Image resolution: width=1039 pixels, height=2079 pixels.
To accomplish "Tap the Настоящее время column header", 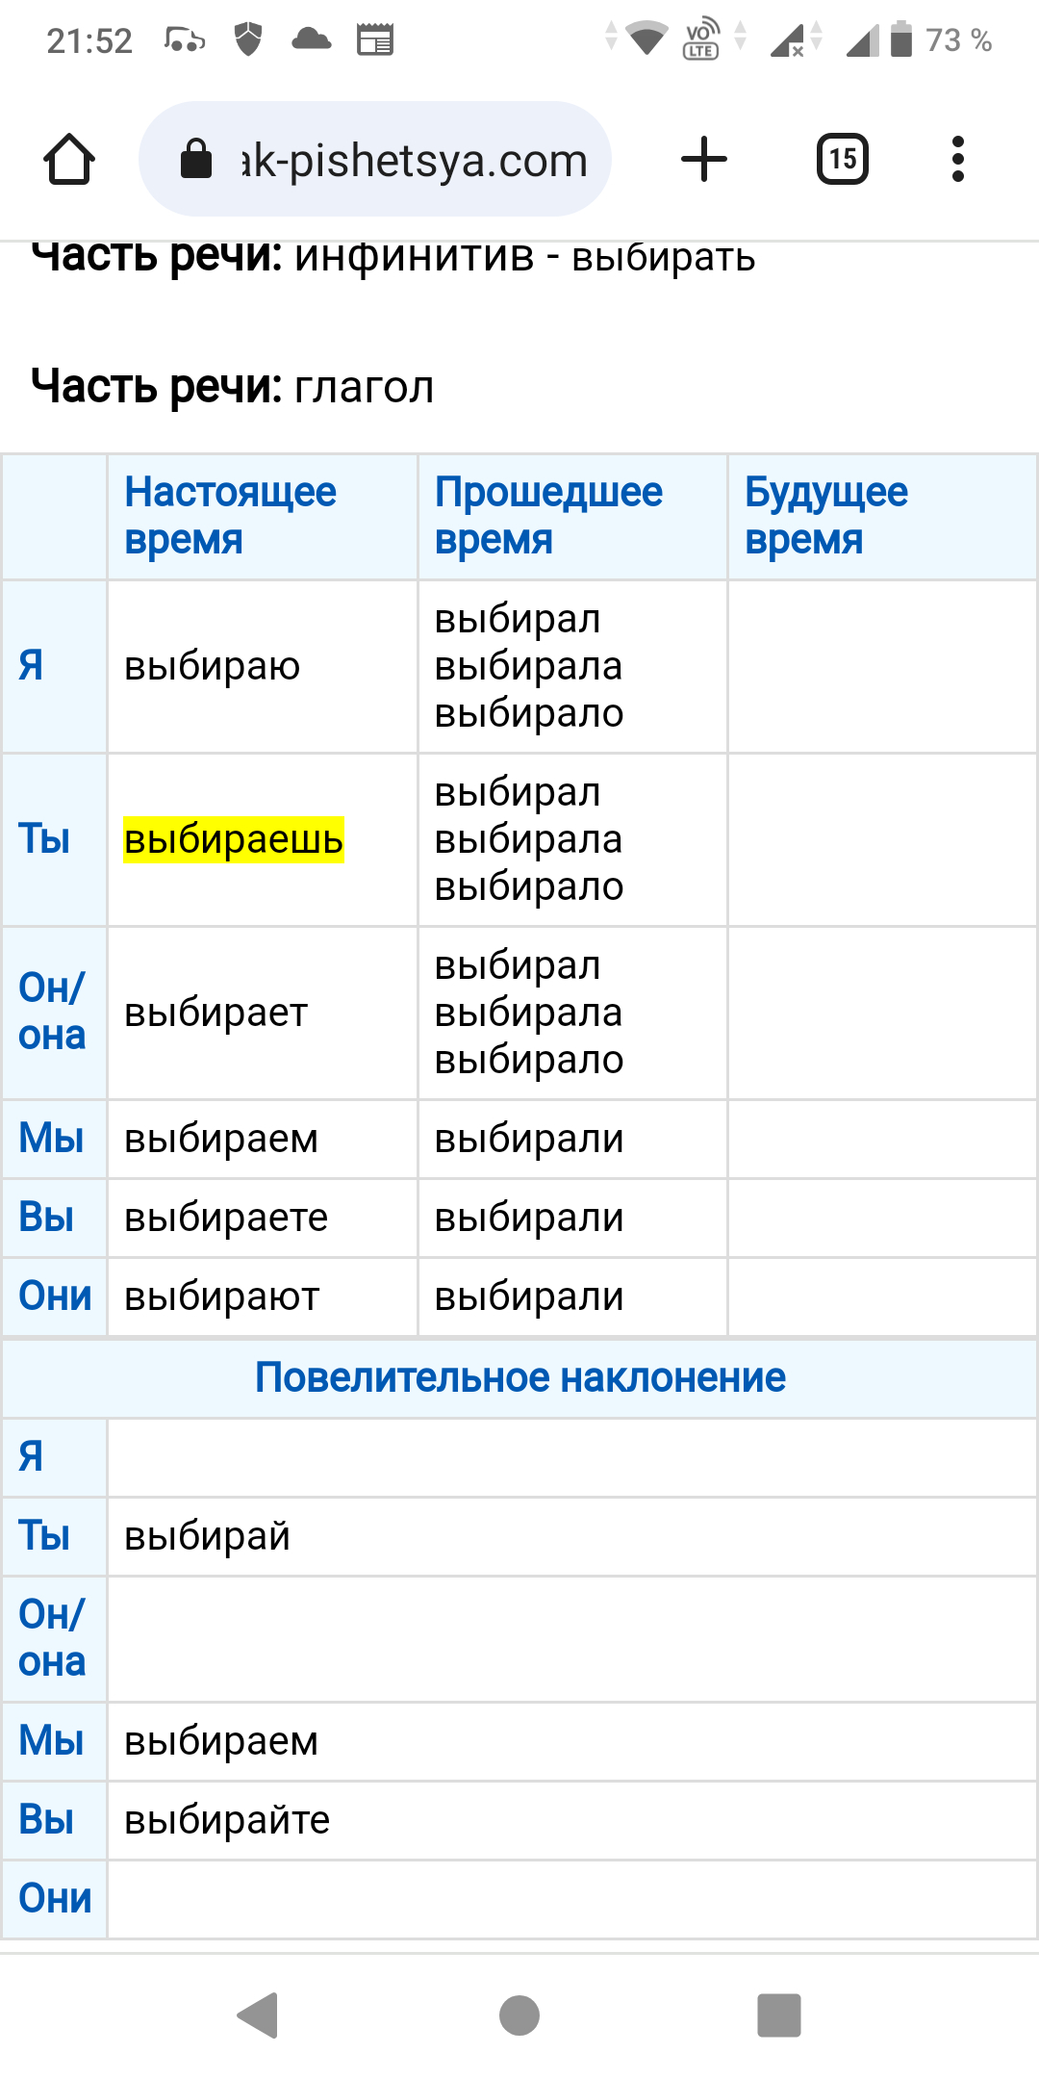I will [x=231, y=516].
